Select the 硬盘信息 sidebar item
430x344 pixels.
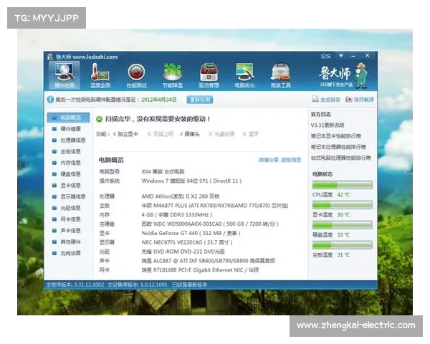click(67, 174)
